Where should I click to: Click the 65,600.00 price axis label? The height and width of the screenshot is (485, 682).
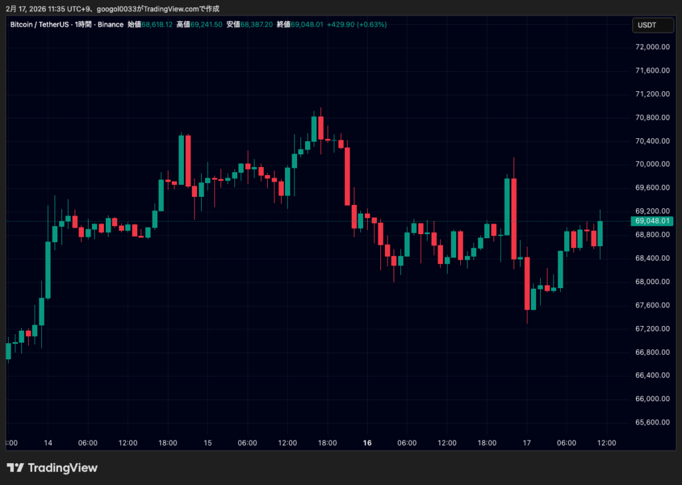click(x=652, y=422)
